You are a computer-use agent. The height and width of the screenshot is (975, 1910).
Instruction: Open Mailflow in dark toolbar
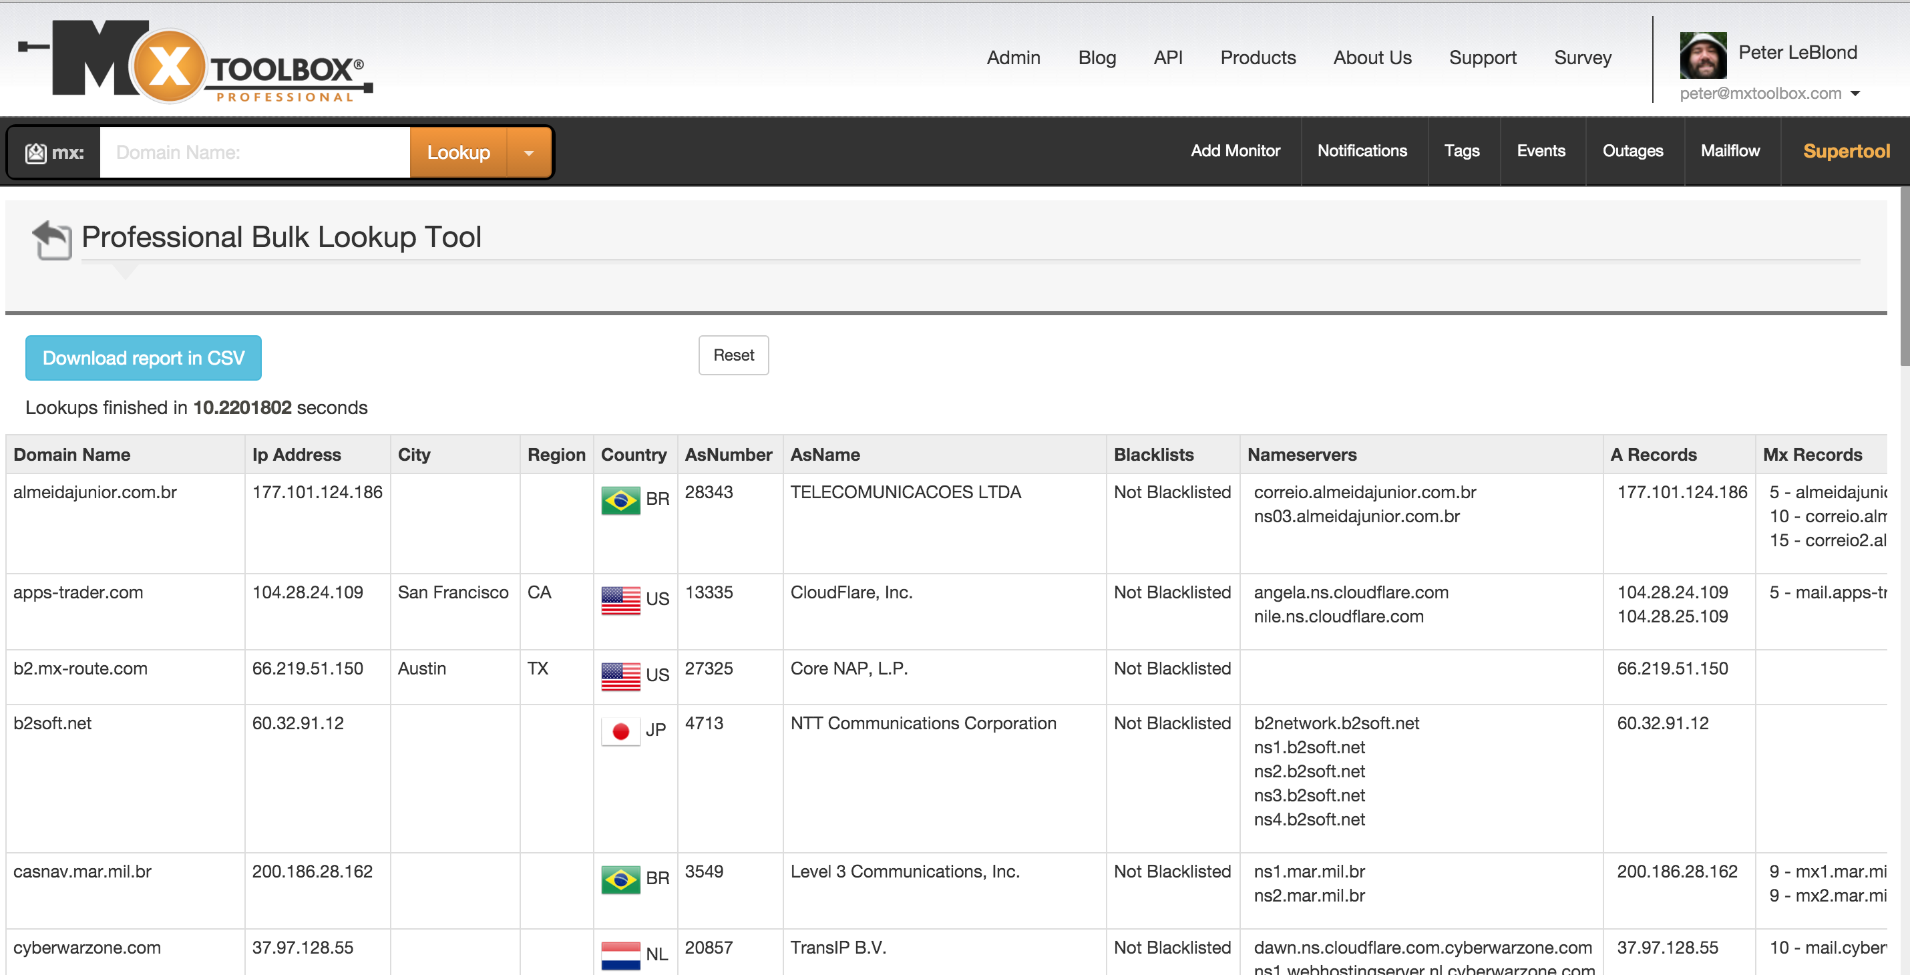[1730, 151]
